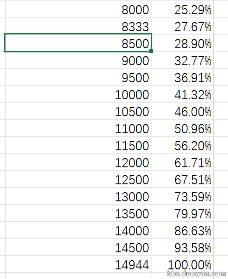Screen dimensions: 228x279
Task: Select the highlighted cell containing 8500
Action: (x=78, y=43)
